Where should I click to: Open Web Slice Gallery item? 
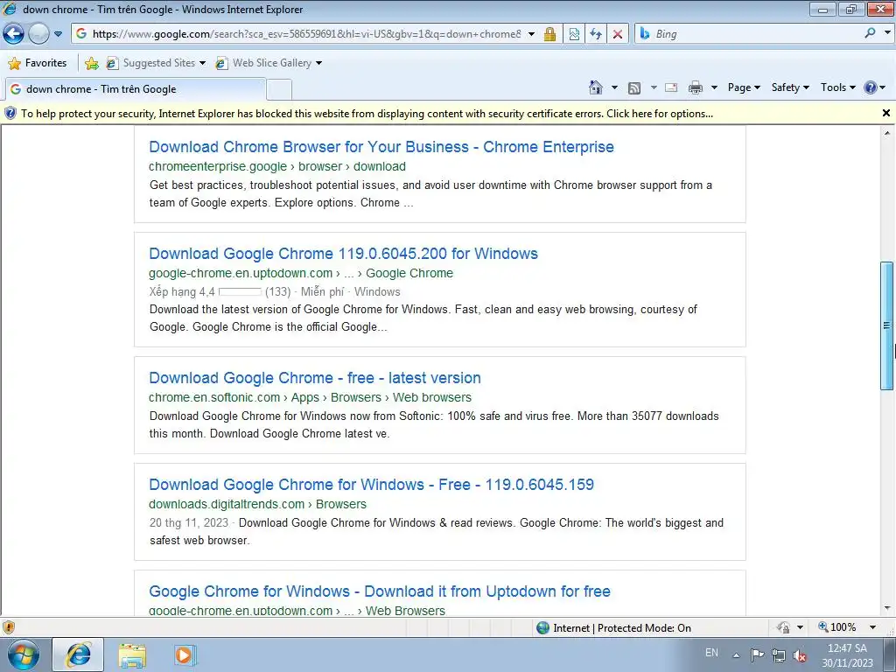point(269,63)
